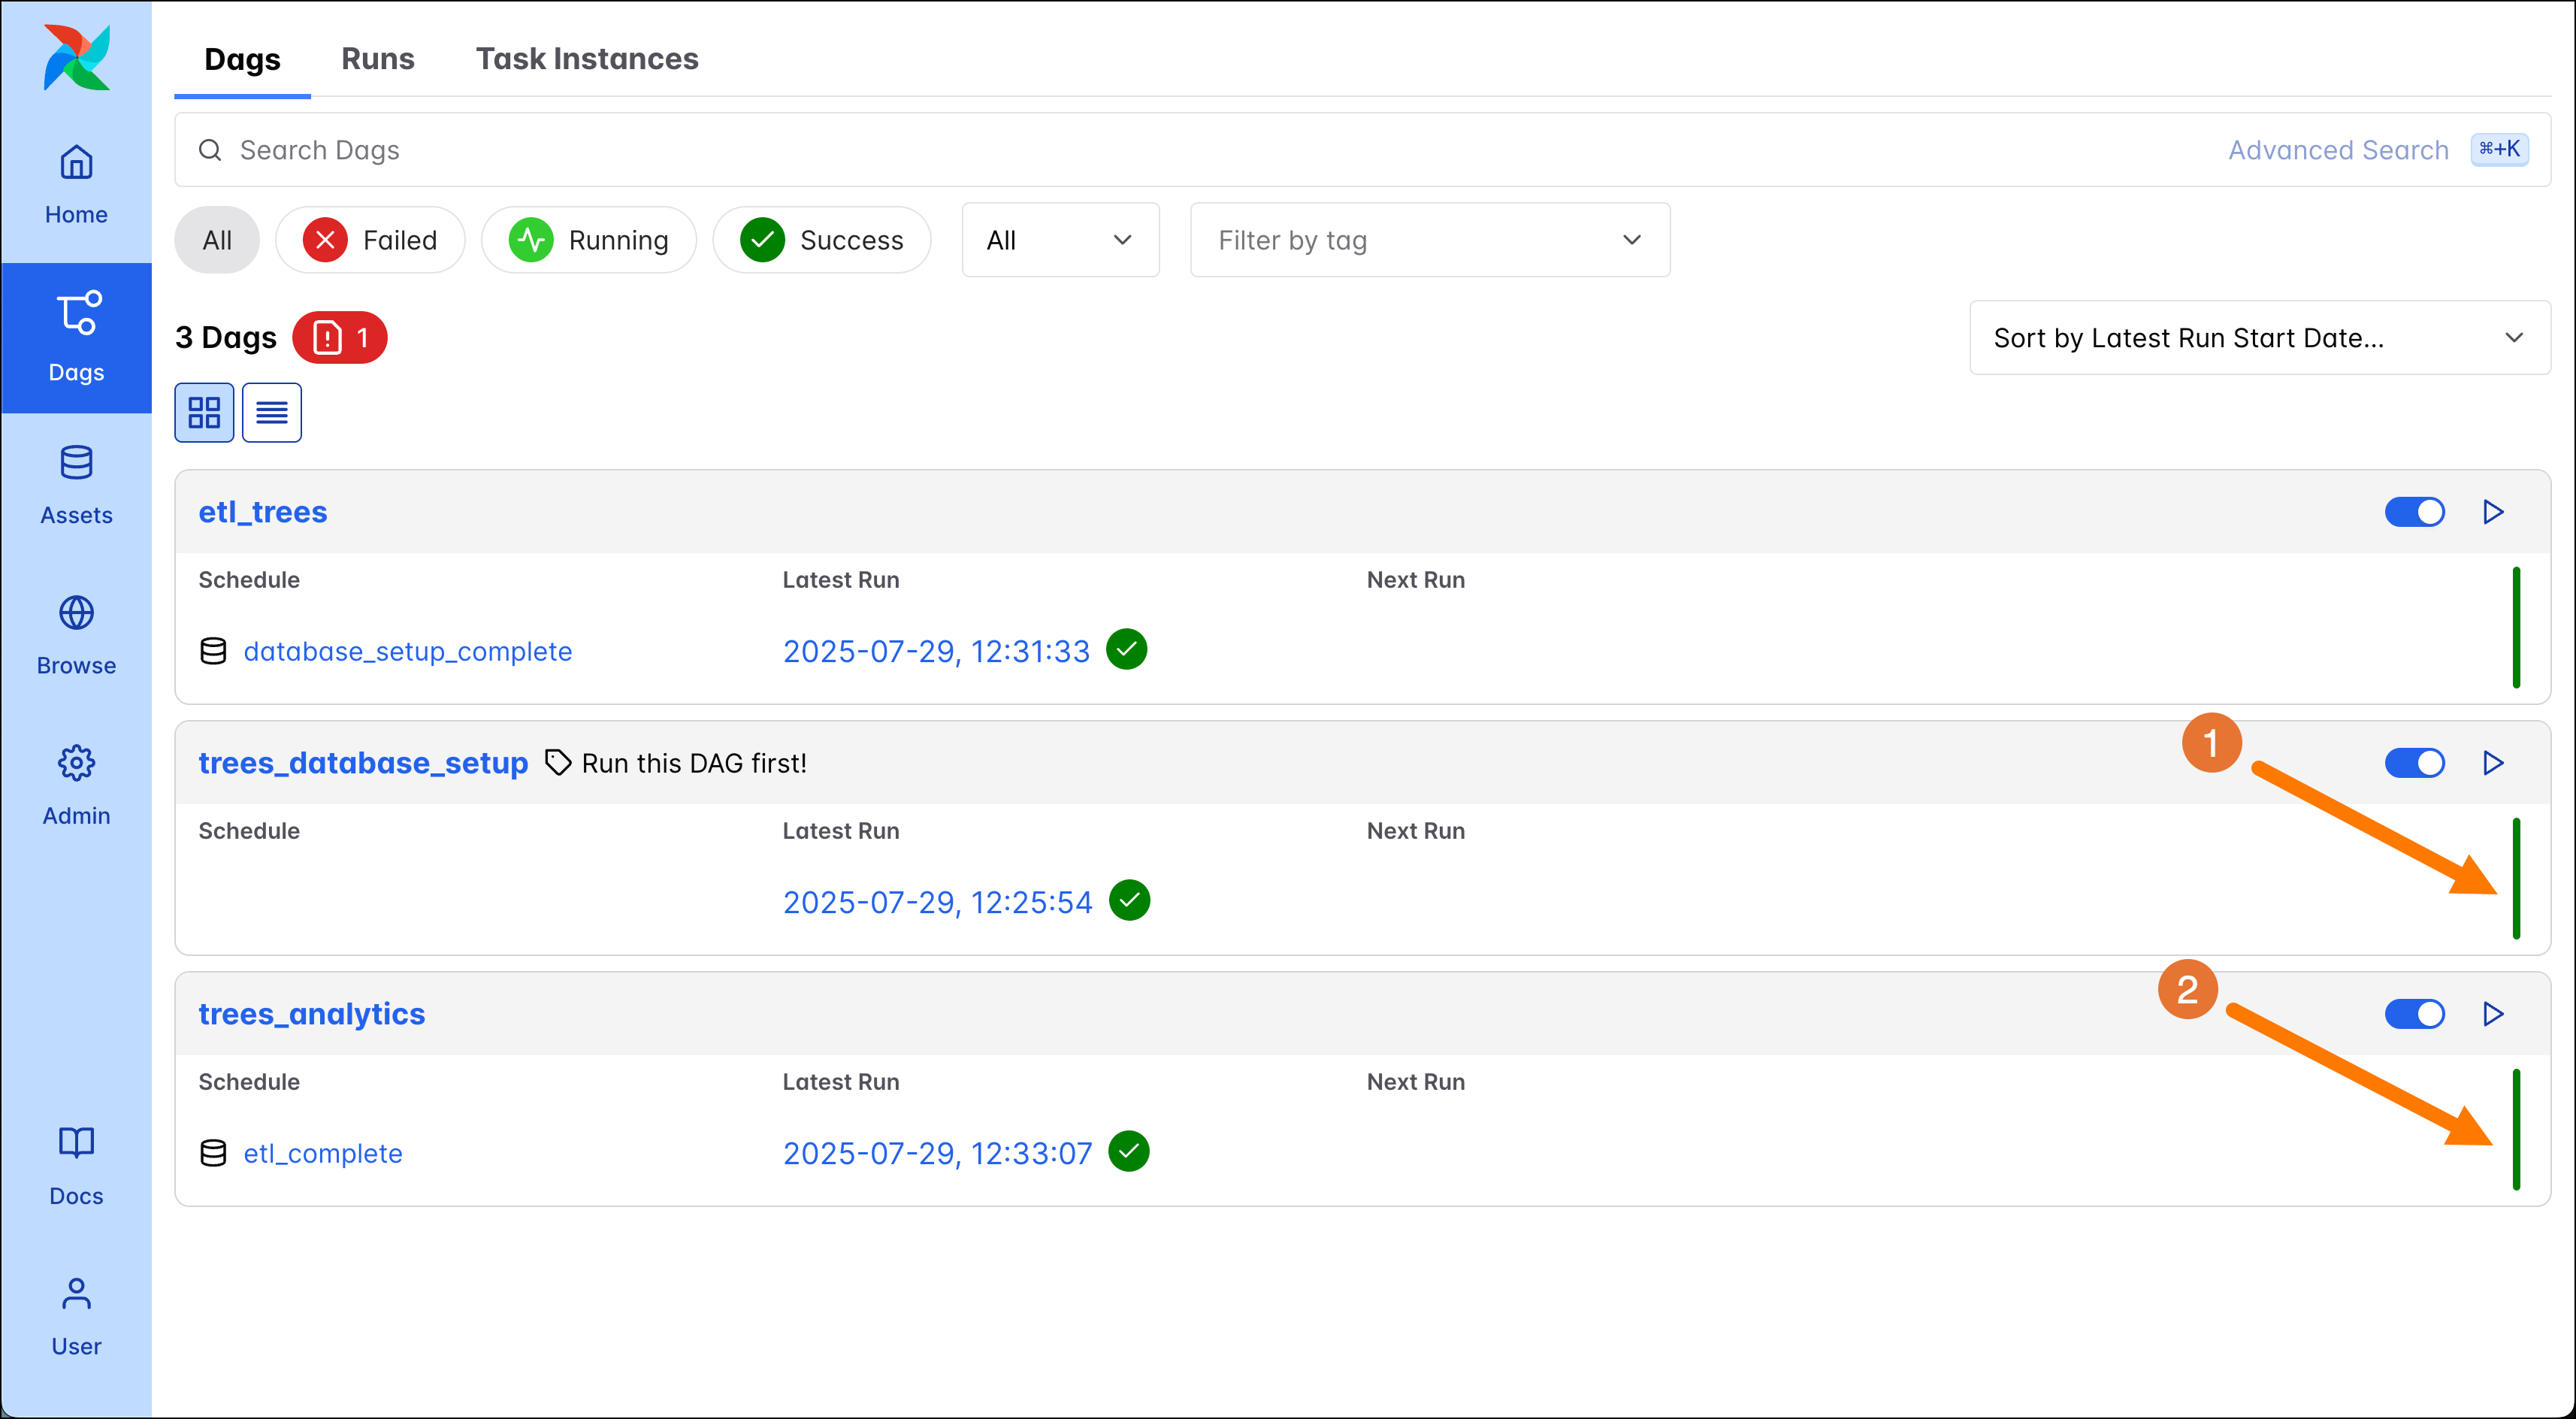This screenshot has width=2576, height=1419.
Task: Open the Filter by tag dropdown
Action: [x=1429, y=240]
